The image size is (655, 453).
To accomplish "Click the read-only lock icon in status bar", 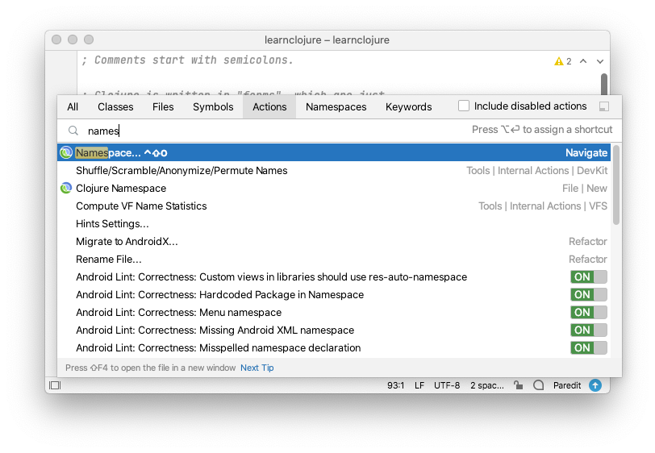I will click(x=519, y=385).
